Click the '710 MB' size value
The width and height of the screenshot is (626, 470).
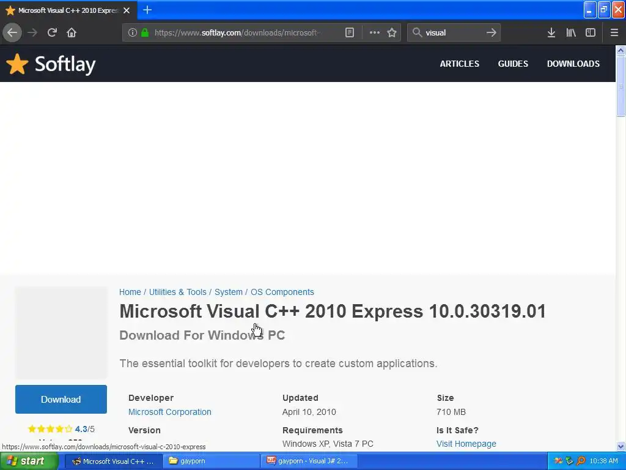451,412
